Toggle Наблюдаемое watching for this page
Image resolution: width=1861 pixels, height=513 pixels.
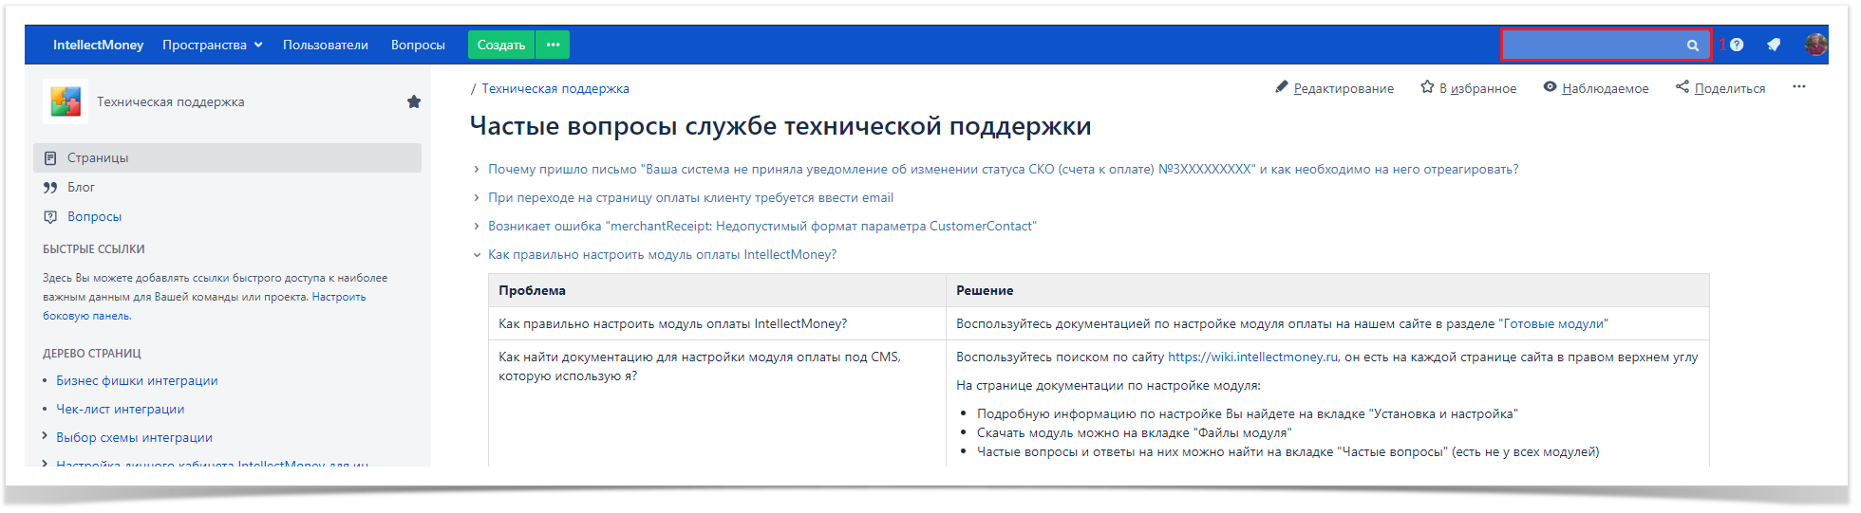pyautogui.click(x=1595, y=88)
